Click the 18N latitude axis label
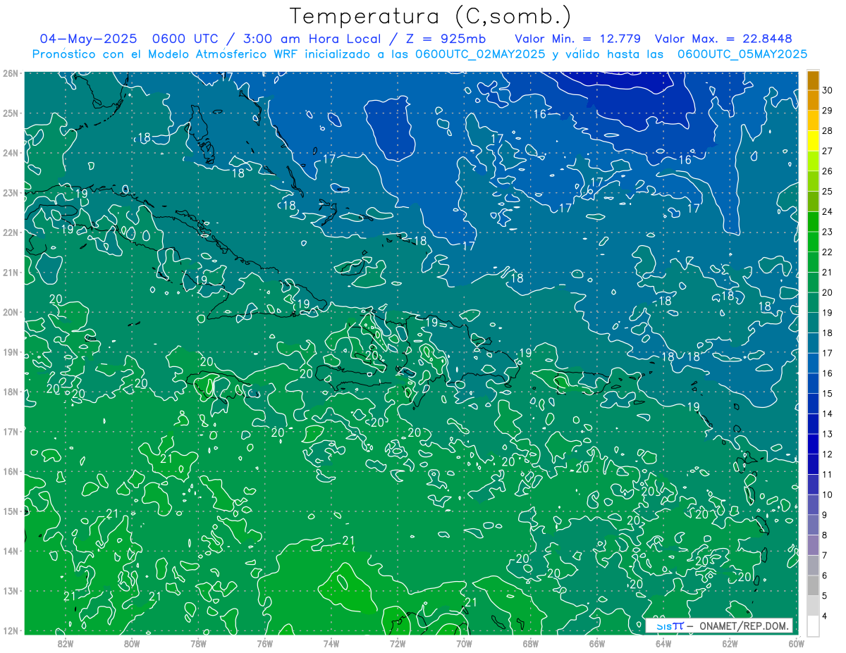The image size is (846, 653). (10, 392)
